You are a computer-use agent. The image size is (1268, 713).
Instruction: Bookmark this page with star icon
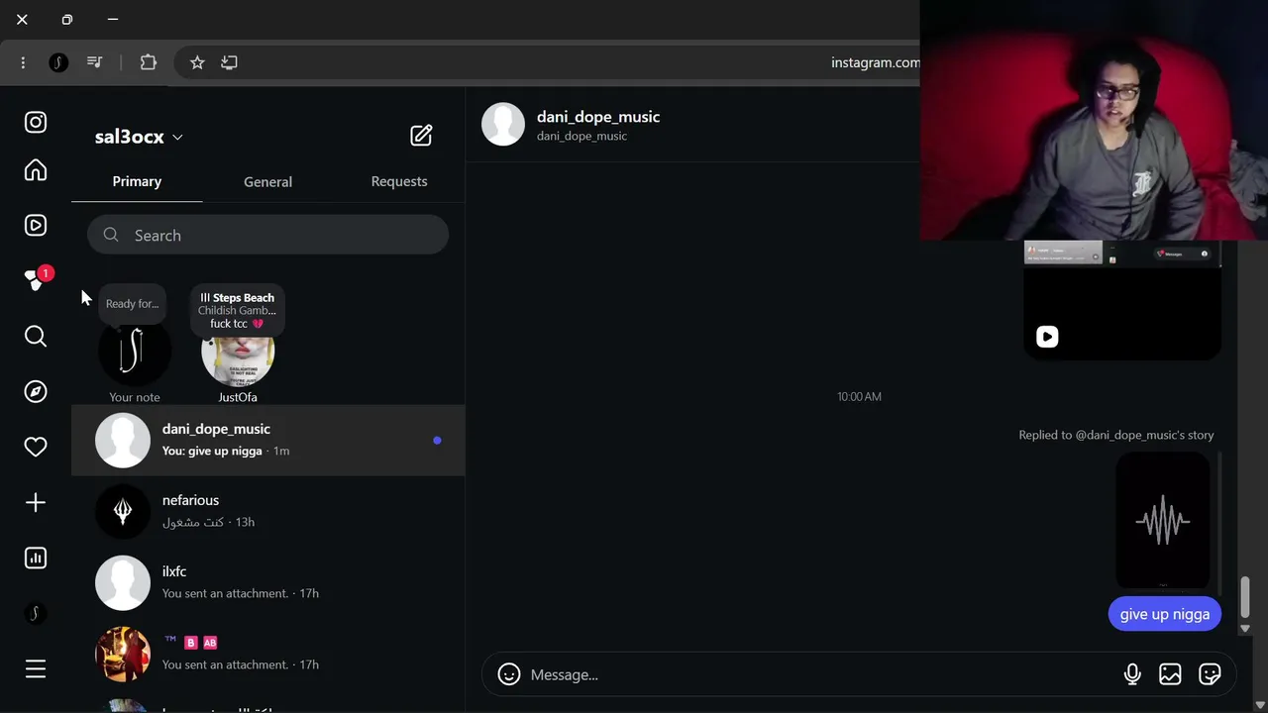(197, 62)
